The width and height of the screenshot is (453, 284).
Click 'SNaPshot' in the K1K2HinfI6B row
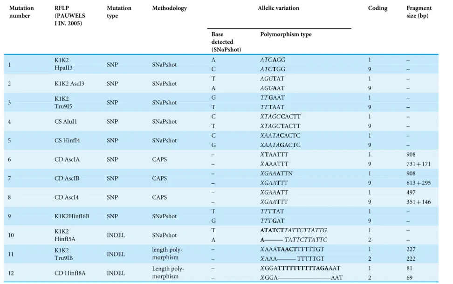pyautogui.click(x=165, y=216)
